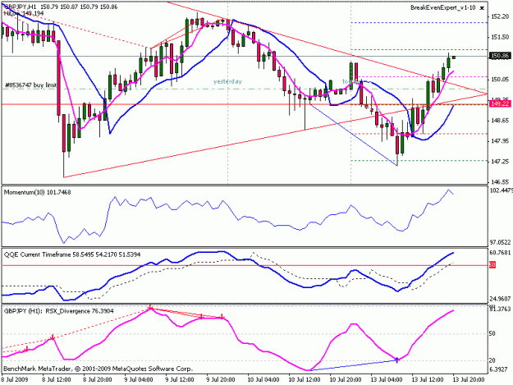The width and height of the screenshot is (513, 385).
Task: Click the 10 Jul 04:00 time label
Action: [x=263, y=379]
